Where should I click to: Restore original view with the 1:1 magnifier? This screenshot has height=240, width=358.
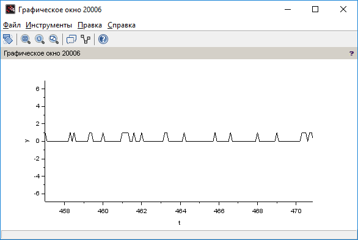40,39
